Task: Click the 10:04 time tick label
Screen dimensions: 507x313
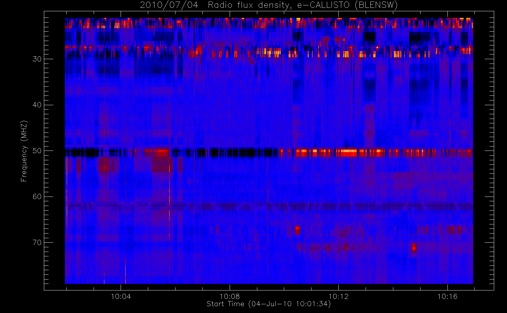Action: point(121,296)
